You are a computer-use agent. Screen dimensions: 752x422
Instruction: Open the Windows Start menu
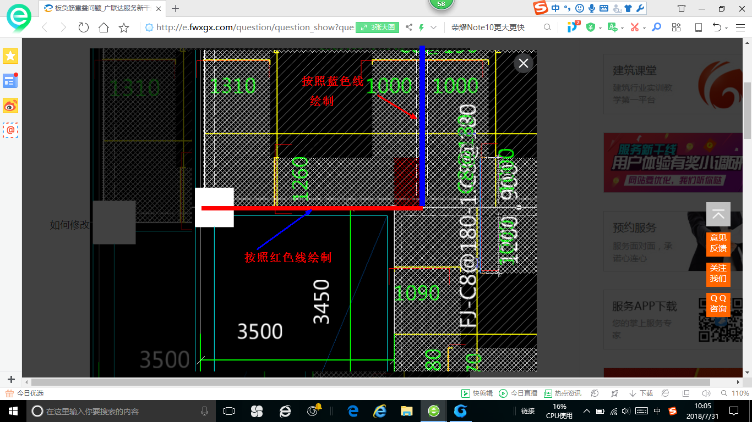13,411
